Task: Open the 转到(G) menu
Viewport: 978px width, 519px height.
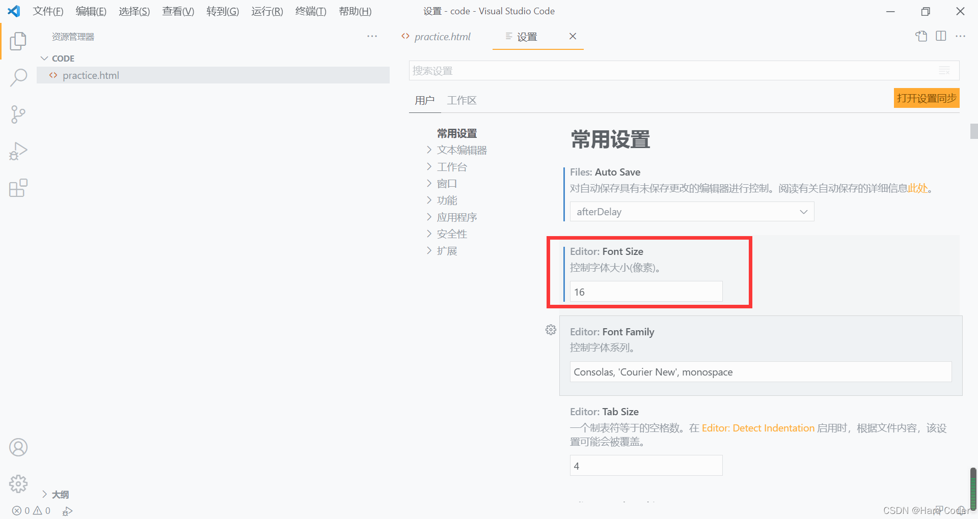Action: [223, 11]
